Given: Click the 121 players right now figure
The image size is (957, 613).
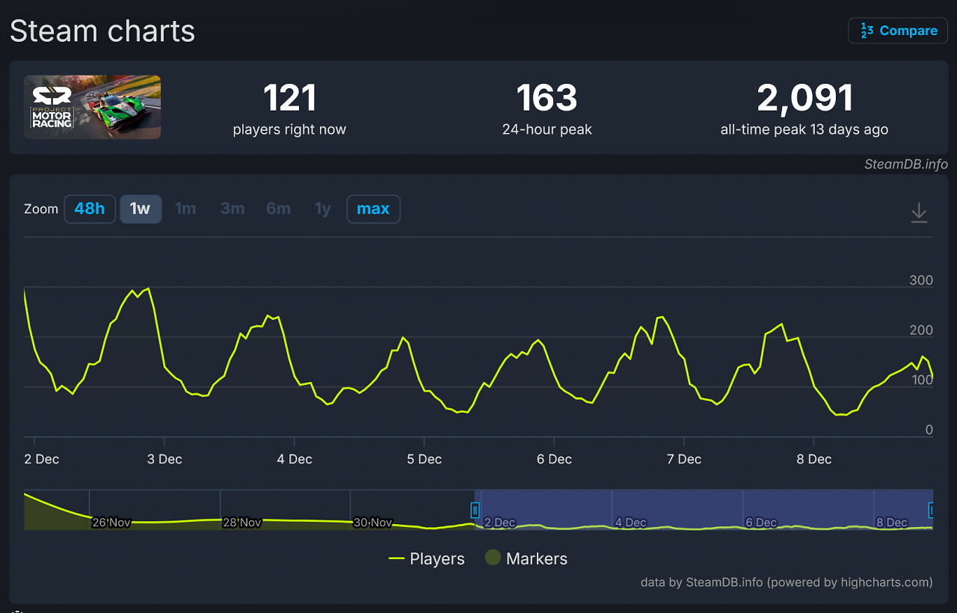Looking at the screenshot, I should tap(289, 98).
